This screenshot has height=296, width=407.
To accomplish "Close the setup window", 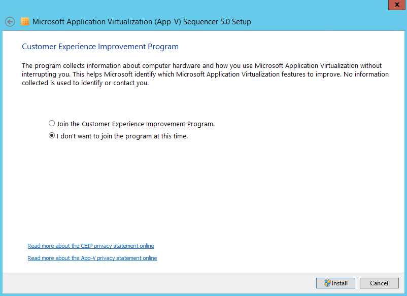I will point(397,5).
